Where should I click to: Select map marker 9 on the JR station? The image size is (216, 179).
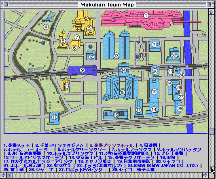coord(83,70)
